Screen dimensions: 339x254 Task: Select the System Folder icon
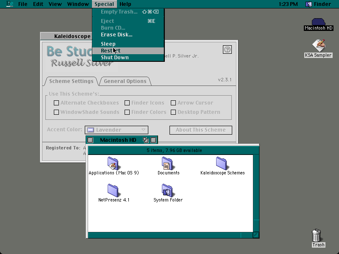coord(167,190)
